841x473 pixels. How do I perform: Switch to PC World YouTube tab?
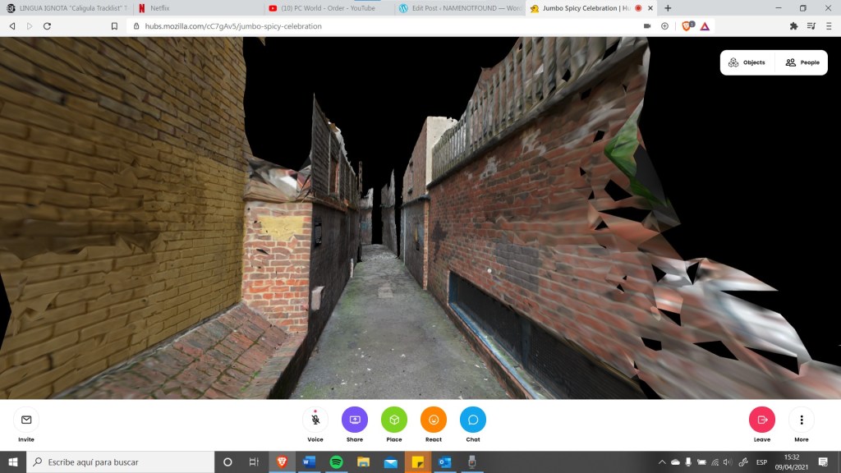[x=327, y=8]
